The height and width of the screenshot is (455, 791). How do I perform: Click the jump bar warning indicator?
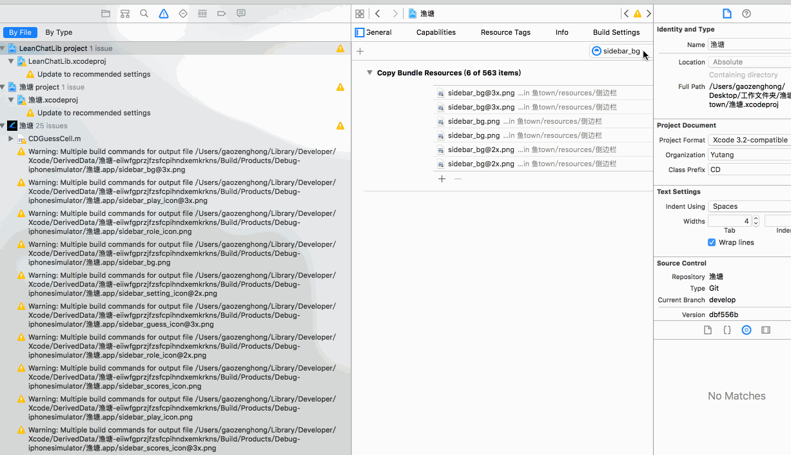coord(638,14)
